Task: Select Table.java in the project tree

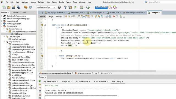Action: coord(18,34)
